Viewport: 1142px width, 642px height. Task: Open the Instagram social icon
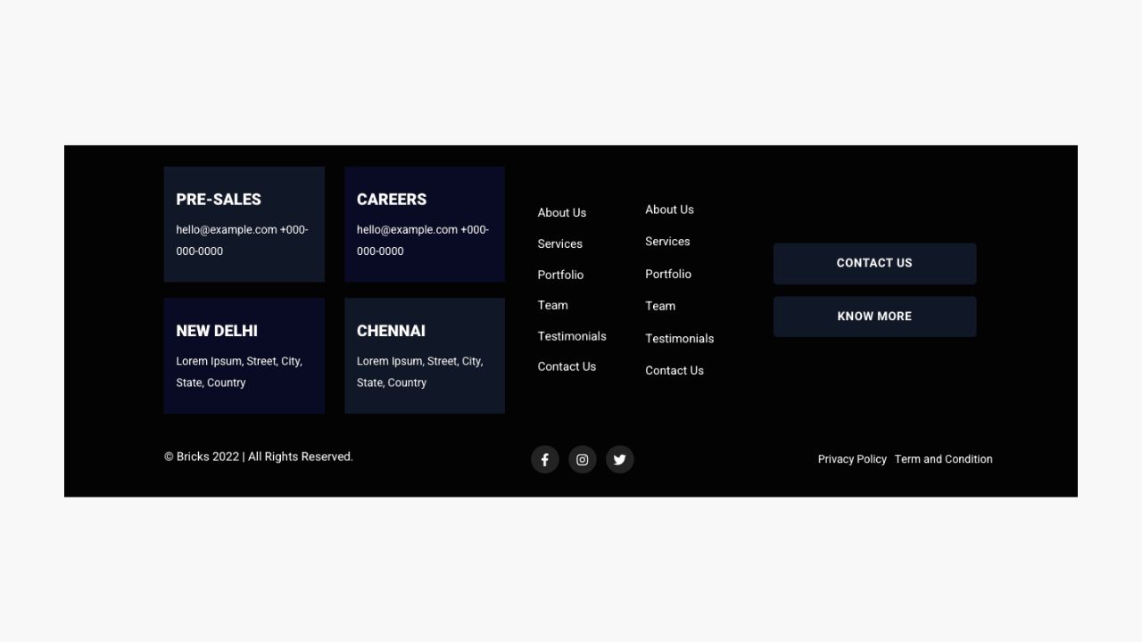pos(582,460)
